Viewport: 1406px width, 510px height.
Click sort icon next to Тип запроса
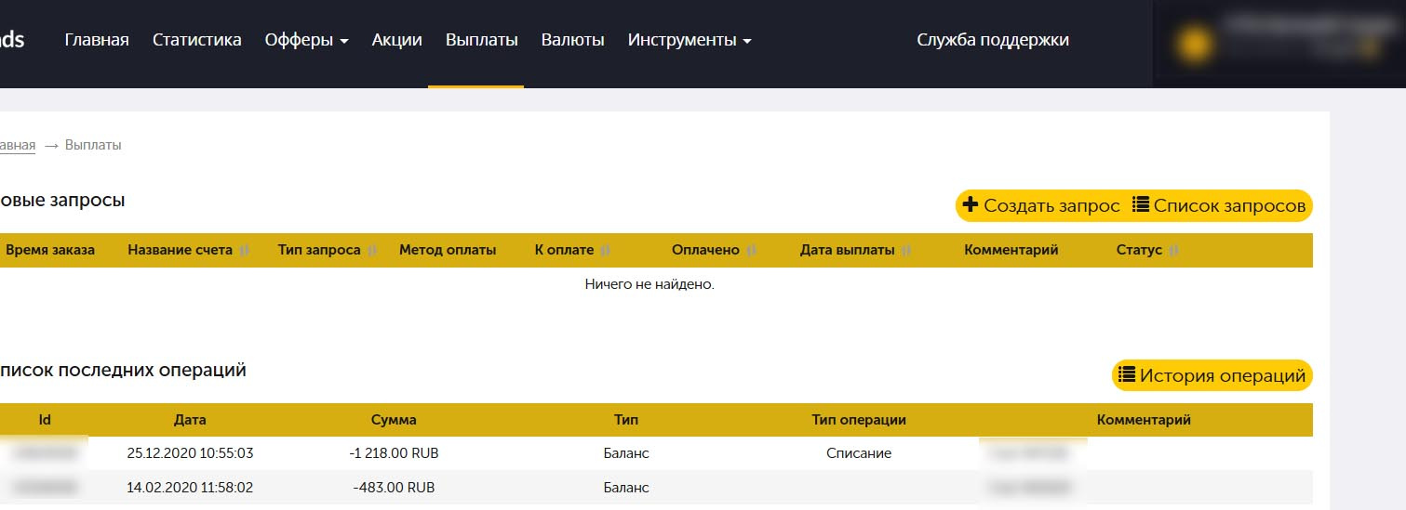(372, 250)
